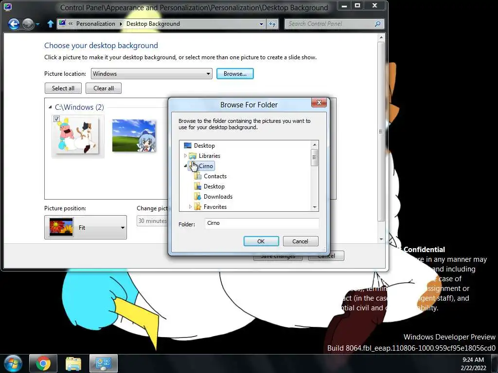Select the Favorites folder
This screenshot has width=498, height=373.
pyautogui.click(x=215, y=206)
